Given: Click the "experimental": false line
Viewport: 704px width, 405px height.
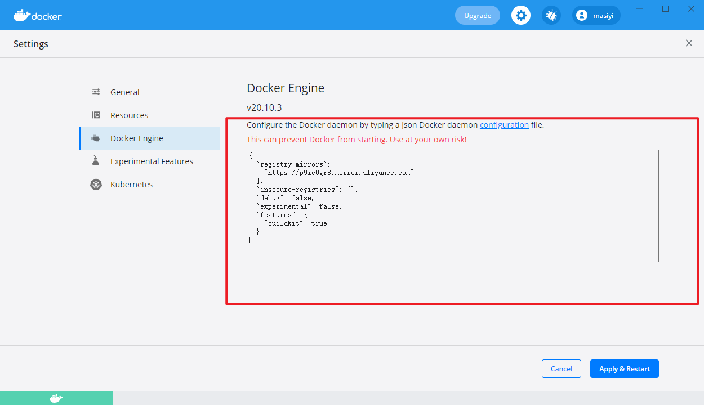Looking at the screenshot, I should pyautogui.click(x=298, y=206).
